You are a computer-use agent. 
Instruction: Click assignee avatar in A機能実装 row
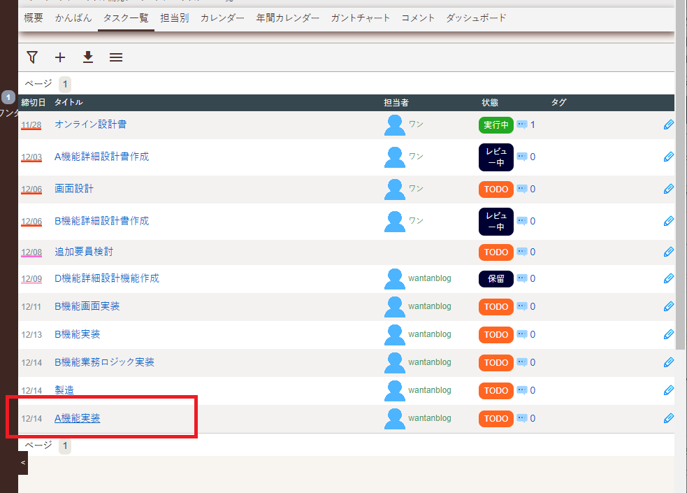point(394,419)
